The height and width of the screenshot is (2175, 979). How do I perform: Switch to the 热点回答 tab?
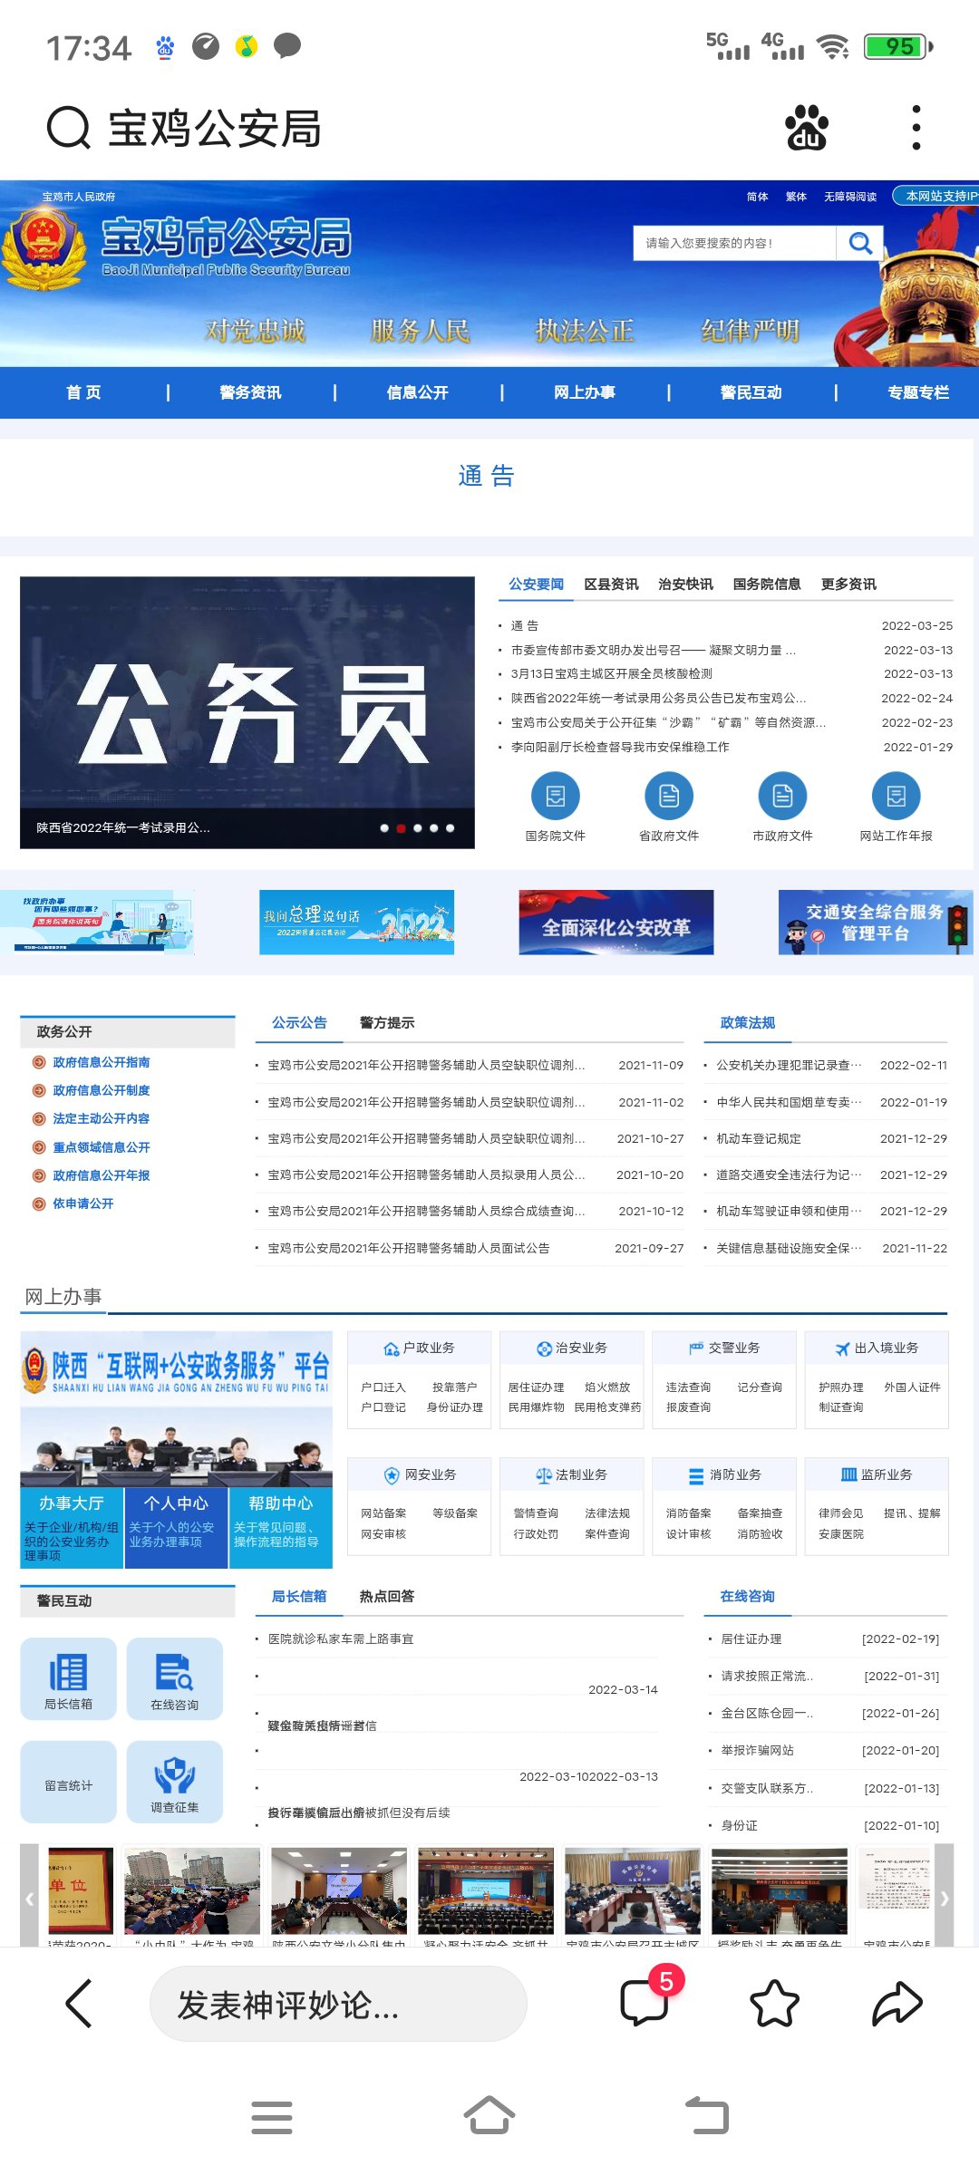(x=387, y=1597)
